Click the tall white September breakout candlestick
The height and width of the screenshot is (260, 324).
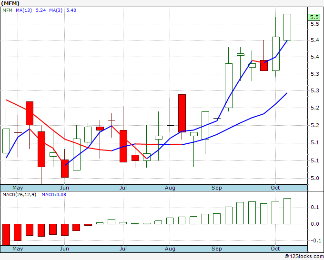click(229, 86)
